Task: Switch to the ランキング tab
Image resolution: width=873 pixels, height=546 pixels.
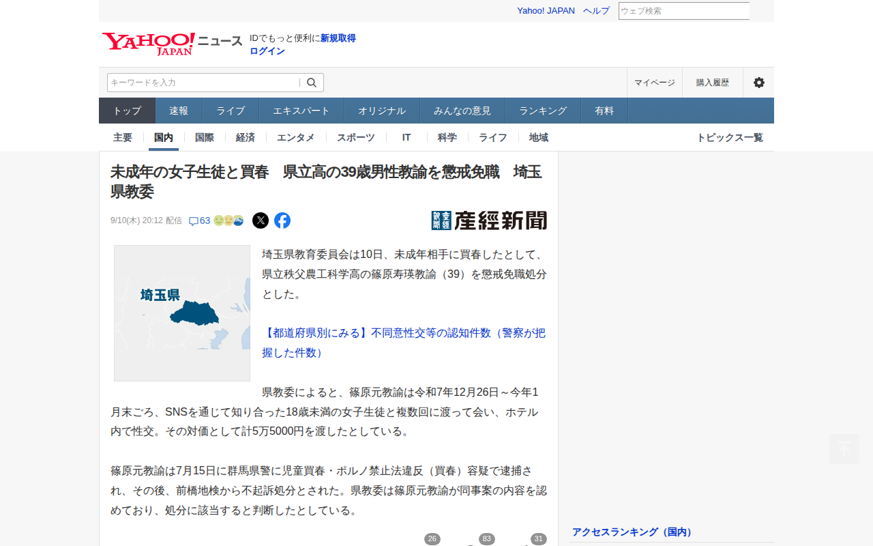Action: (543, 111)
